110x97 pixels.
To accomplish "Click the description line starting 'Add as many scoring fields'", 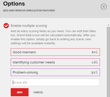I will click(54, 31).
